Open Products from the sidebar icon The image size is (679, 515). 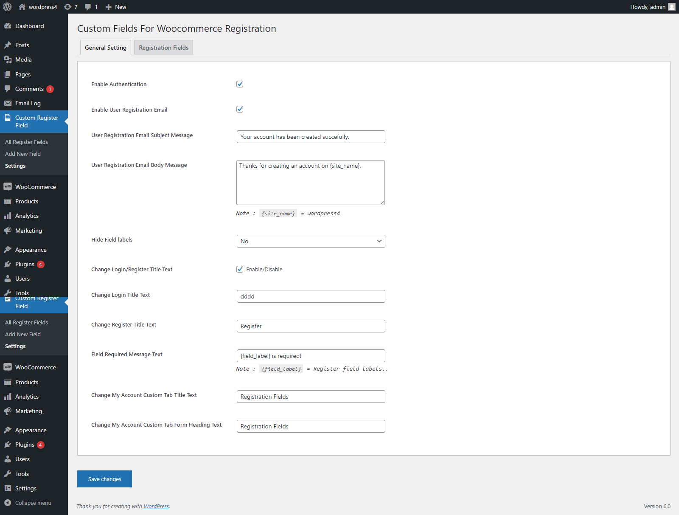point(8,201)
